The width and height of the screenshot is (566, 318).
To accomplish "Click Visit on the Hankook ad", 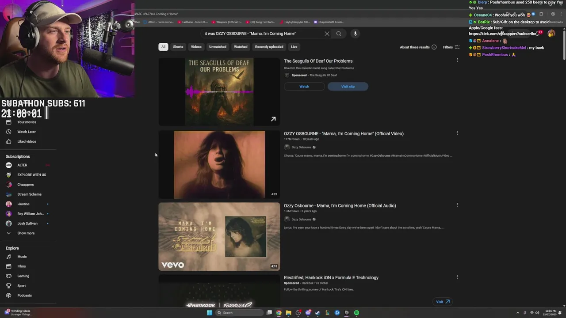I will 443,302.
